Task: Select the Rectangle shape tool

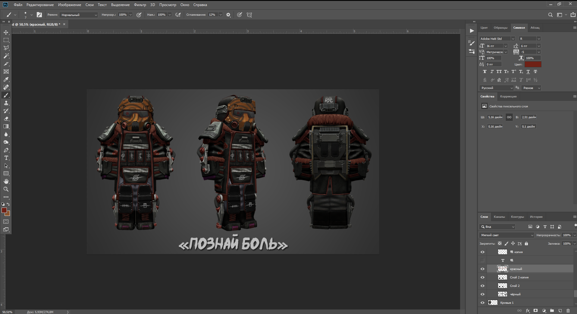Action: pos(6,173)
